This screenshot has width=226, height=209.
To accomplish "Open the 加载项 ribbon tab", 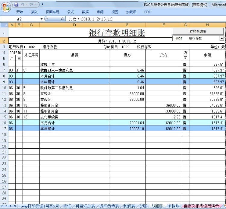I will [x=131, y=12].
